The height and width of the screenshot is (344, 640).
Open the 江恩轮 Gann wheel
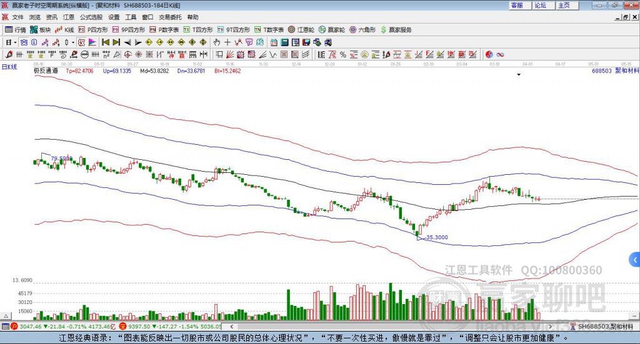coord(301,30)
